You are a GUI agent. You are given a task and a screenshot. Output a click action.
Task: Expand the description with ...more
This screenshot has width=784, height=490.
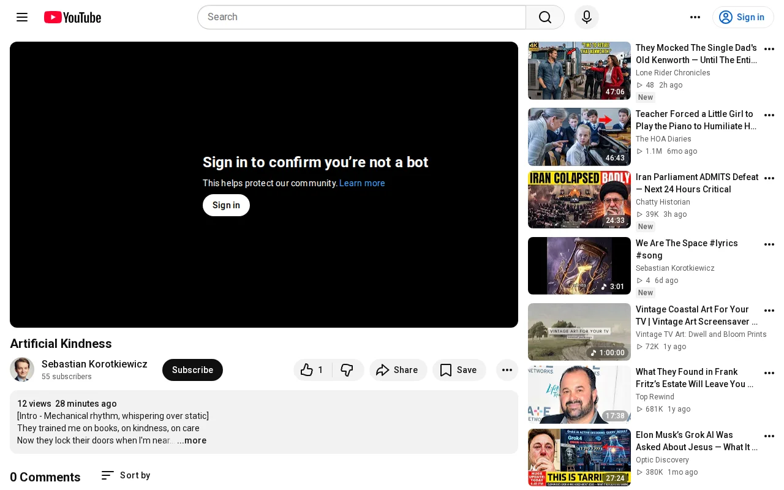pos(192,440)
